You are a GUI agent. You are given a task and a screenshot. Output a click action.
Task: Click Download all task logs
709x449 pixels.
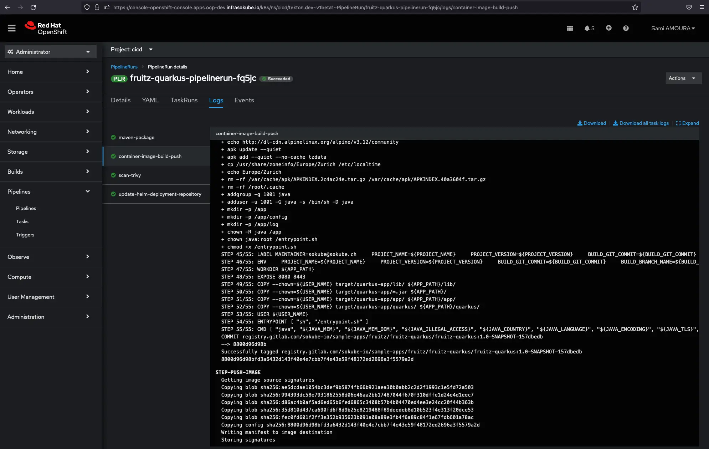tap(641, 123)
